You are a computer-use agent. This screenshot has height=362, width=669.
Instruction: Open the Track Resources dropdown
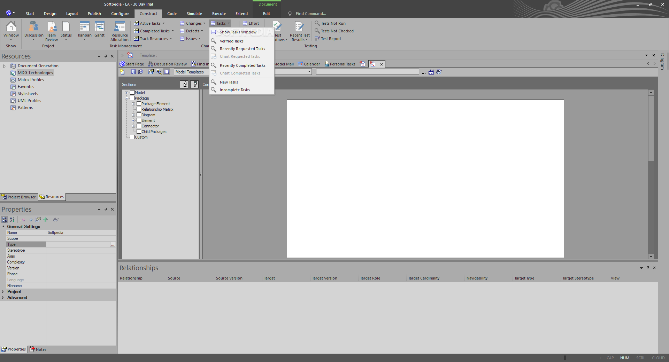[x=153, y=39]
